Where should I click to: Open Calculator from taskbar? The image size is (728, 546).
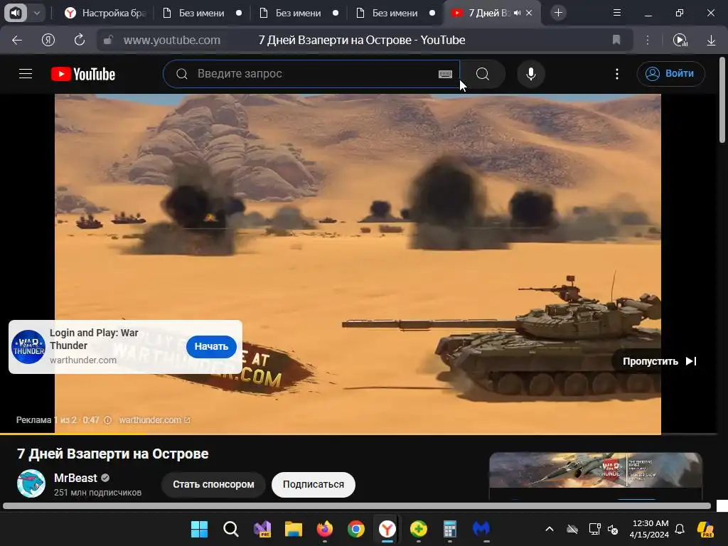pyautogui.click(x=449, y=529)
